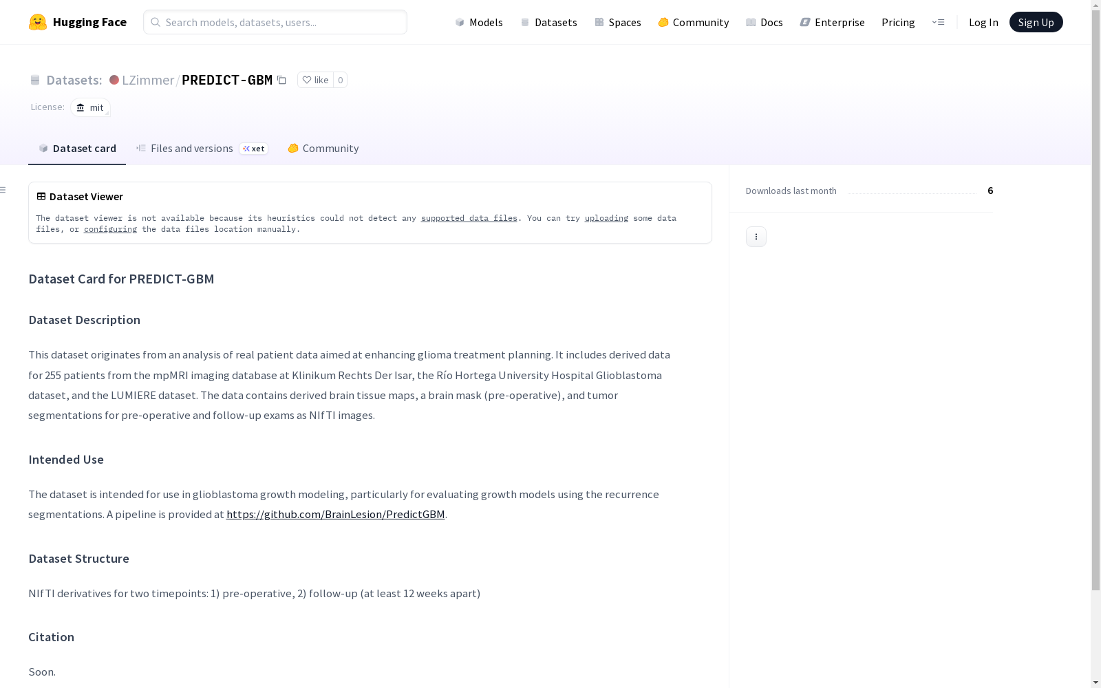Go to the Pricing page
This screenshot has width=1101, height=688.
click(x=898, y=22)
